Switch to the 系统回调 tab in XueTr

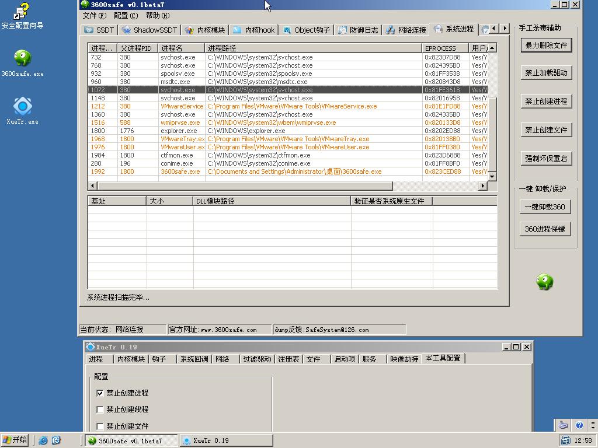pos(194,359)
